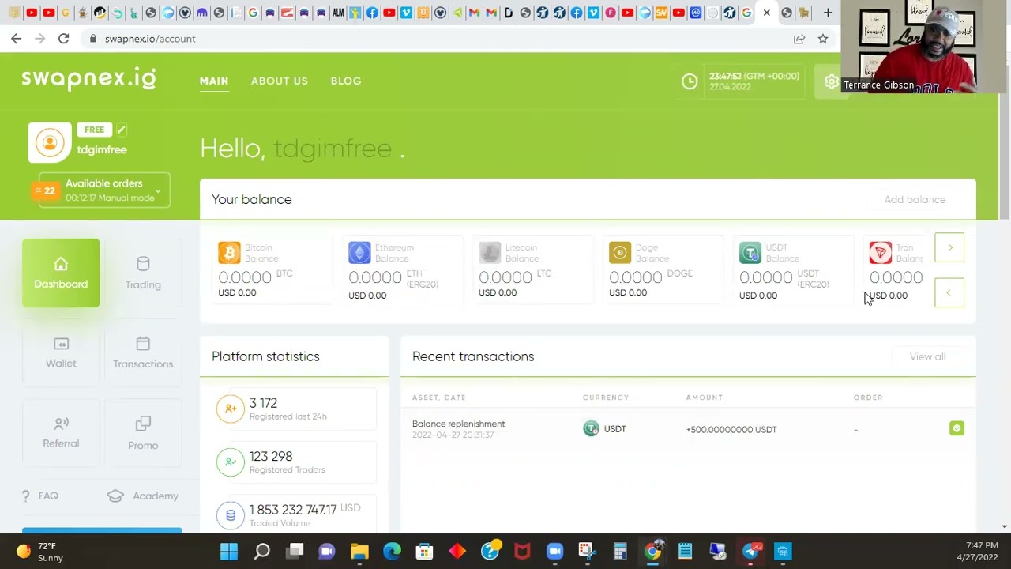Open the Trading section
The height and width of the screenshot is (569, 1011).
pyautogui.click(x=143, y=273)
